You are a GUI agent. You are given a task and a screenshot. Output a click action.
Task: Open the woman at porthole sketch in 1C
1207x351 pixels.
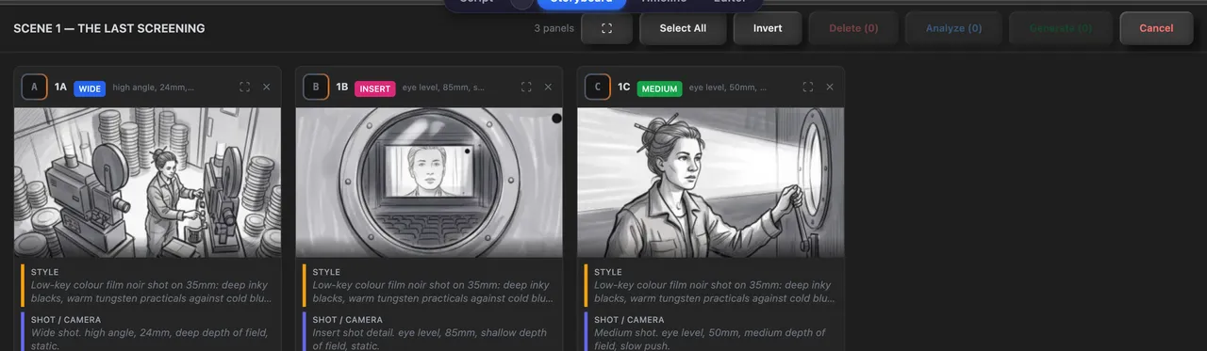[710, 183]
